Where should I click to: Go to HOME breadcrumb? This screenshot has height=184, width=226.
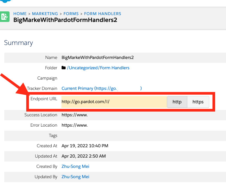coord(20,14)
